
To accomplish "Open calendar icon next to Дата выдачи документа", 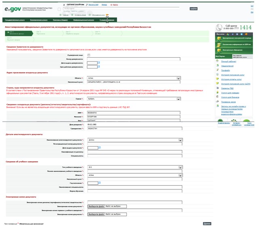I will 99,148.
